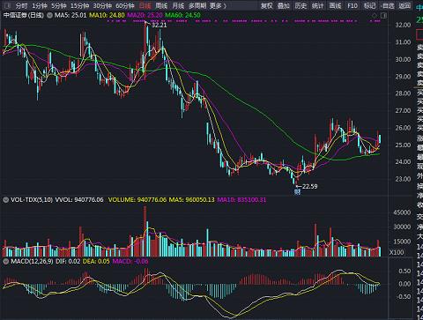Image resolution: width=423 pixels, height=320 pixels.
Task: Open VOL-TDX indicator settings circle icon
Action: (5, 200)
